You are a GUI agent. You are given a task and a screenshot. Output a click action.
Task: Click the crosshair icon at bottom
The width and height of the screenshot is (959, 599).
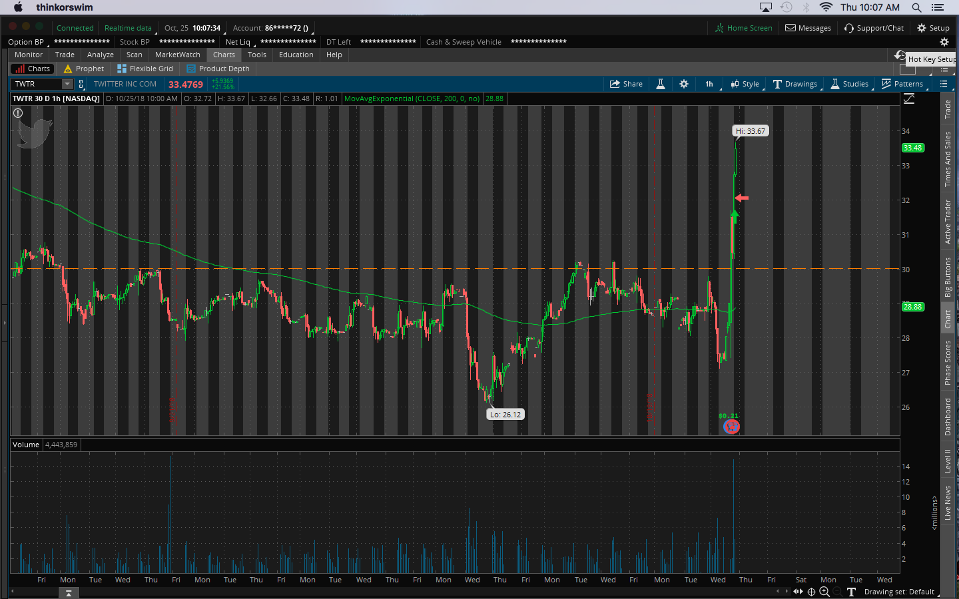[x=811, y=592]
